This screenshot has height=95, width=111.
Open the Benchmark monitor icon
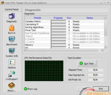click(12, 39)
